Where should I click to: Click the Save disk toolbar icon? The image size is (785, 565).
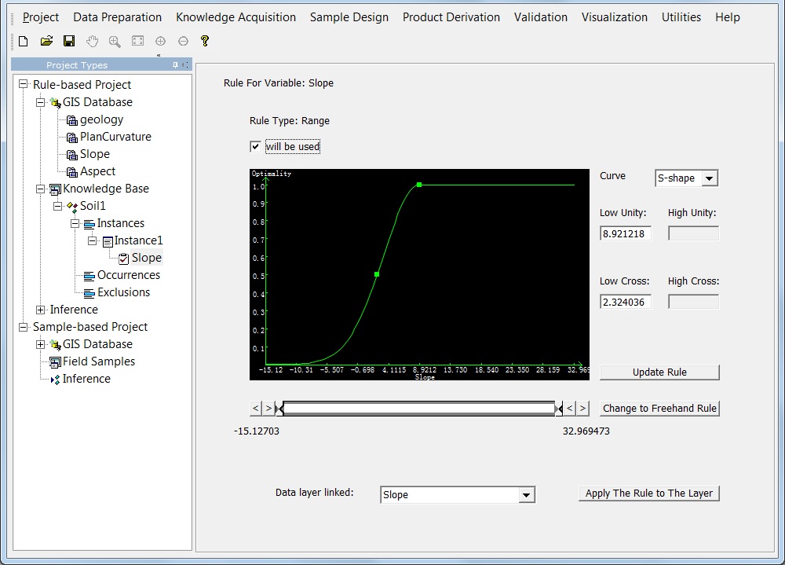pyautogui.click(x=69, y=41)
